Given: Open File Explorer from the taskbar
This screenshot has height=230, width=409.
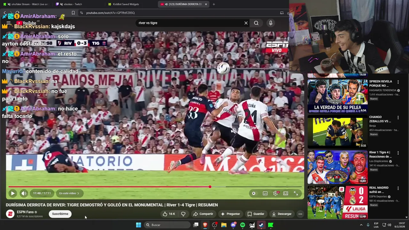Looking at the screenshot, I should pos(224,225).
